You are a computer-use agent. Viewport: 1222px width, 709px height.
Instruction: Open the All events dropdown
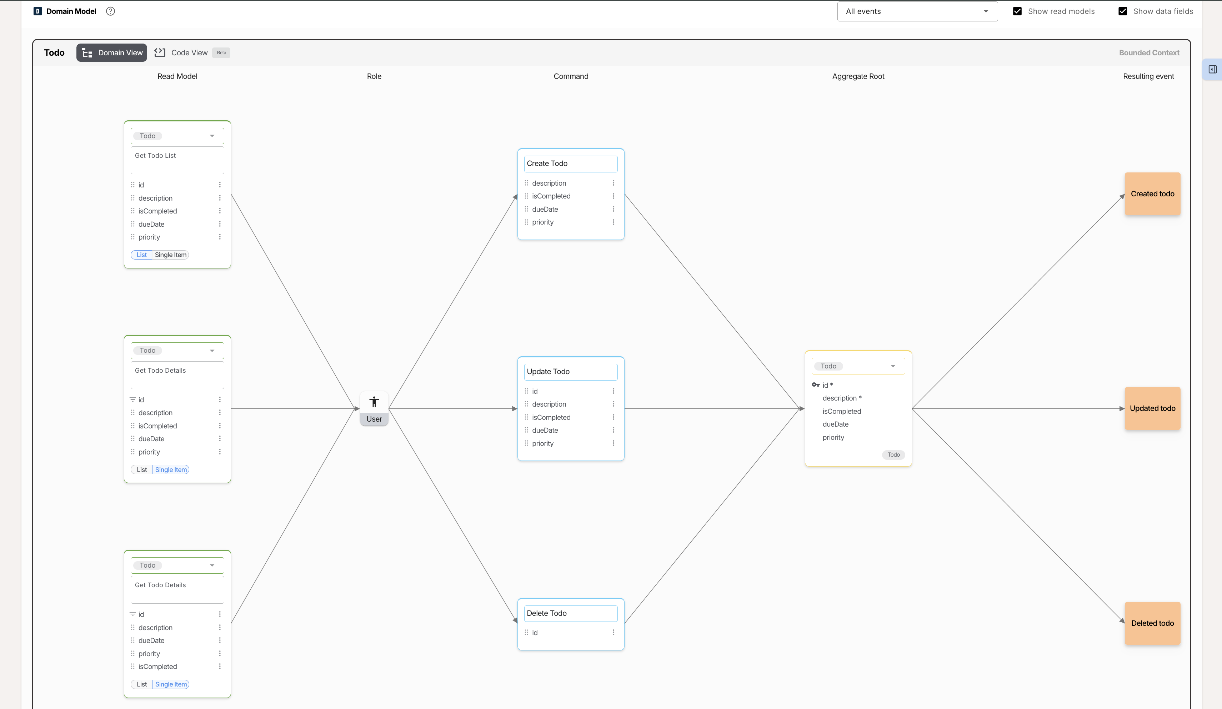click(x=917, y=11)
